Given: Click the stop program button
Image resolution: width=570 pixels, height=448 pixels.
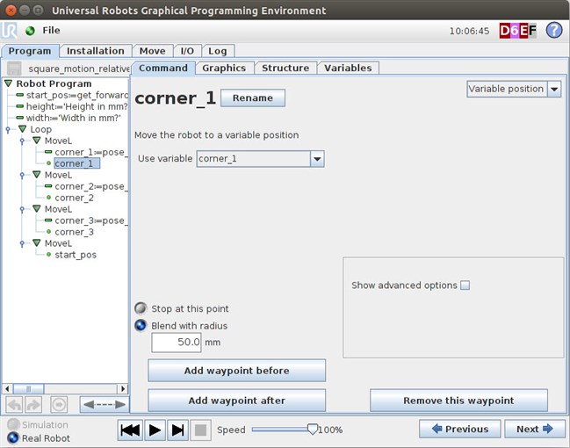Looking at the screenshot, I should pos(200,430).
